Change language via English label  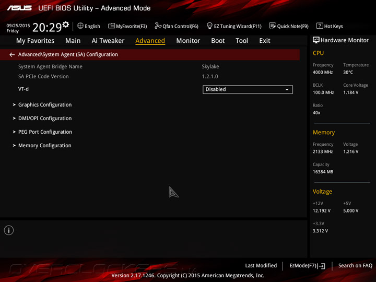pos(92,26)
